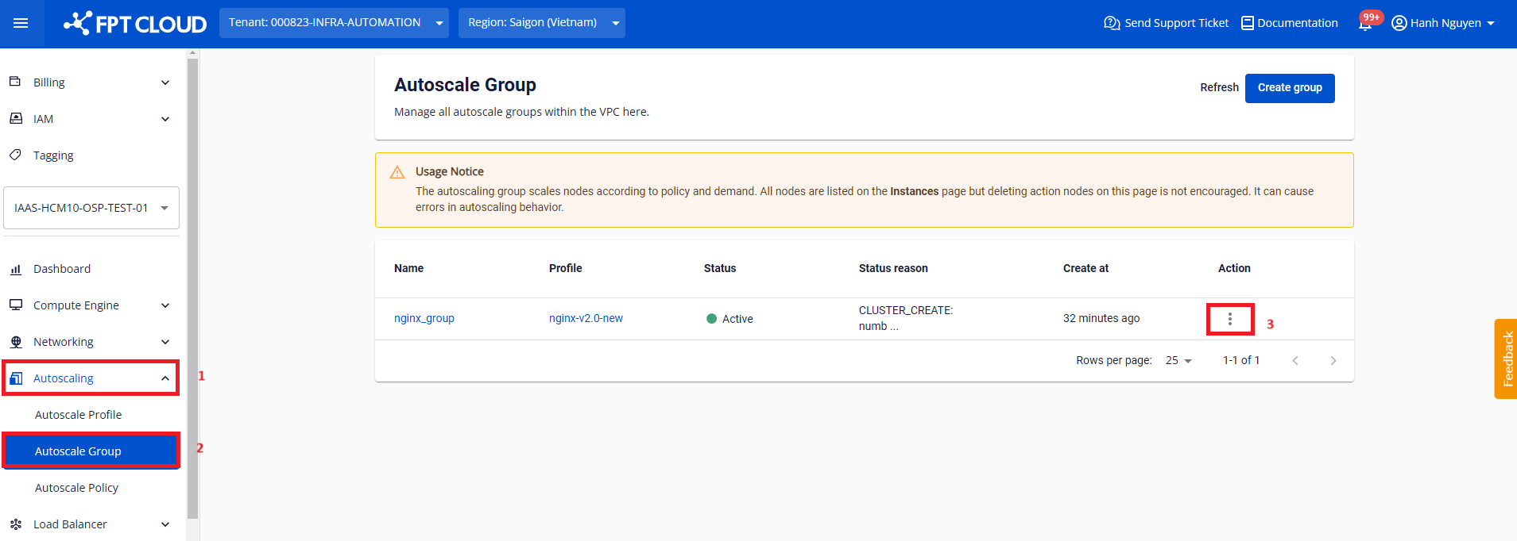Click the Dashboard chart icon in sidebar
The width and height of the screenshot is (1517, 541).
click(x=16, y=269)
